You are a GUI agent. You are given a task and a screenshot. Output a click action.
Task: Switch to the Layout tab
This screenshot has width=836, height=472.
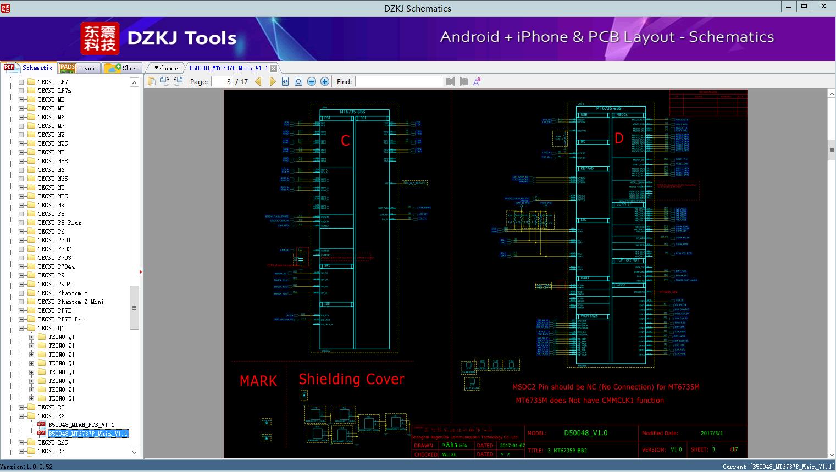pos(79,68)
